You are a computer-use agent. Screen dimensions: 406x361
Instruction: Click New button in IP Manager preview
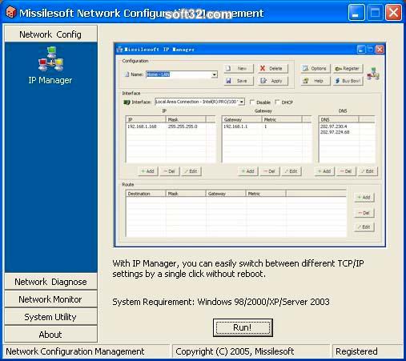click(239, 69)
